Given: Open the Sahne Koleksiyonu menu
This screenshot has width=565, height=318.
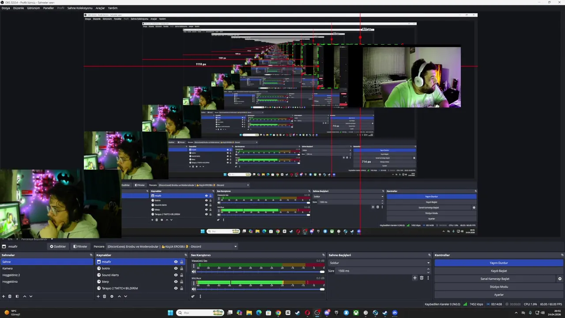Looking at the screenshot, I should click(x=80, y=8).
